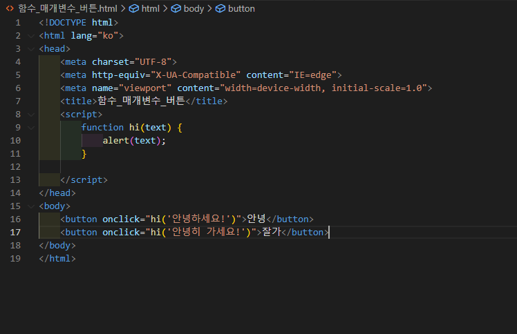517x334 pixels.
Task: Collapse the head tag fold on line 3
Action: coord(31,49)
